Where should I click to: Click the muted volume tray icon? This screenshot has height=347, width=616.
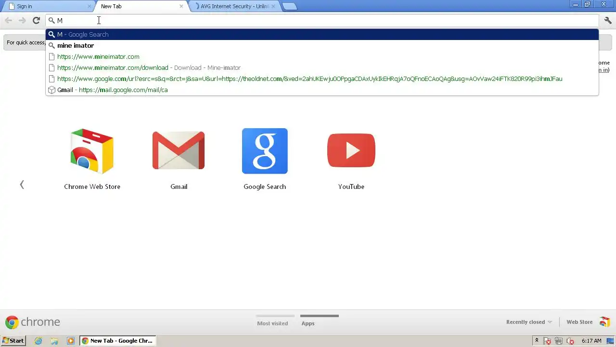pos(570,341)
